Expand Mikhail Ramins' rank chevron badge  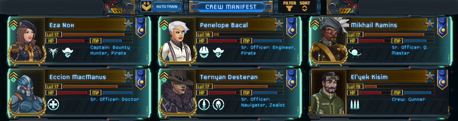[314, 23]
